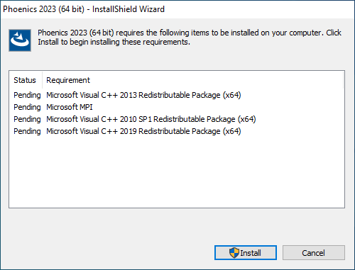This screenshot has width=355, height=270.
Task: Click the 'Install to begin installing' instruction line
Action: 114,42
